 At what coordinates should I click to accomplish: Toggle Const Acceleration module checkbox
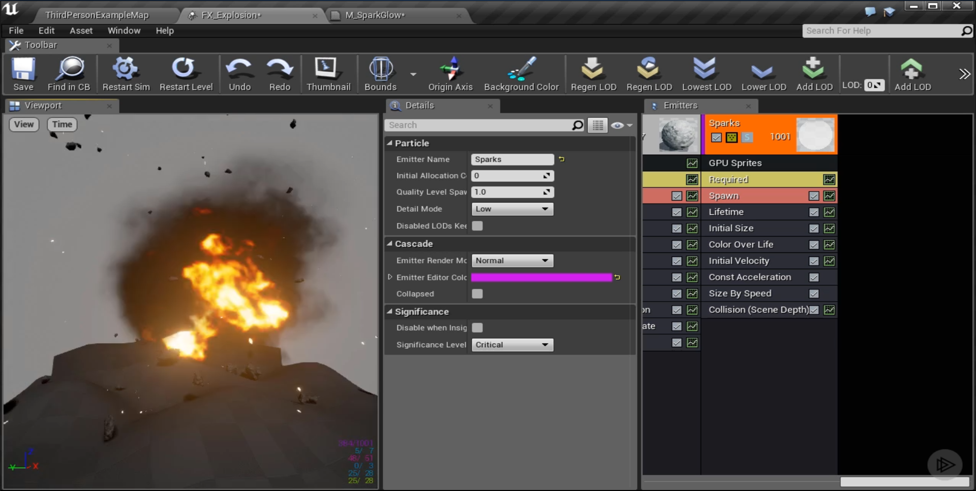coord(814,277)
